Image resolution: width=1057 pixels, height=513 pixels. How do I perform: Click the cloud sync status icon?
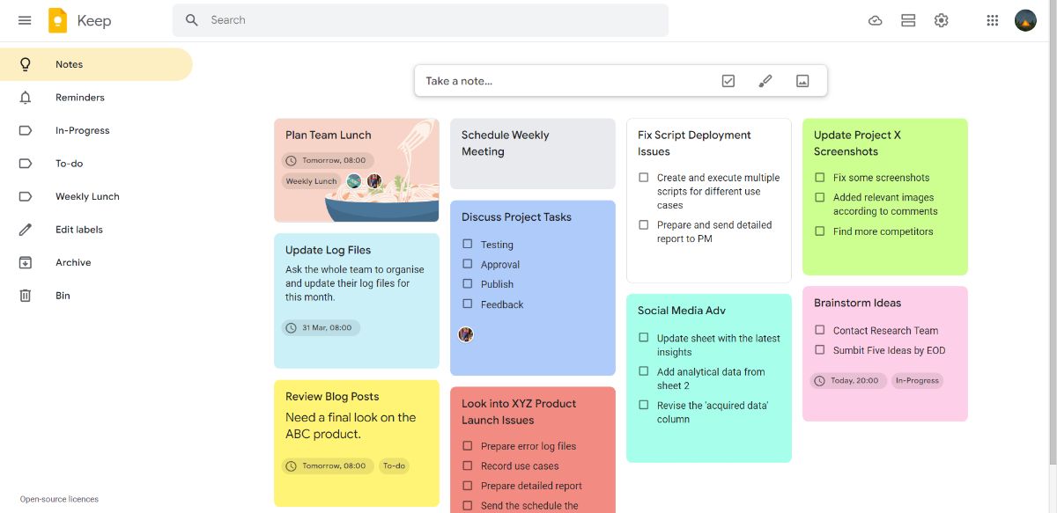[x=876, y=19]
